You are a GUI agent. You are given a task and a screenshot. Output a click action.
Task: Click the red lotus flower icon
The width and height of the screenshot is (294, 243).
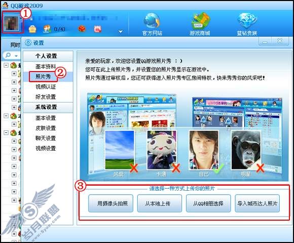tap(82, 29)
